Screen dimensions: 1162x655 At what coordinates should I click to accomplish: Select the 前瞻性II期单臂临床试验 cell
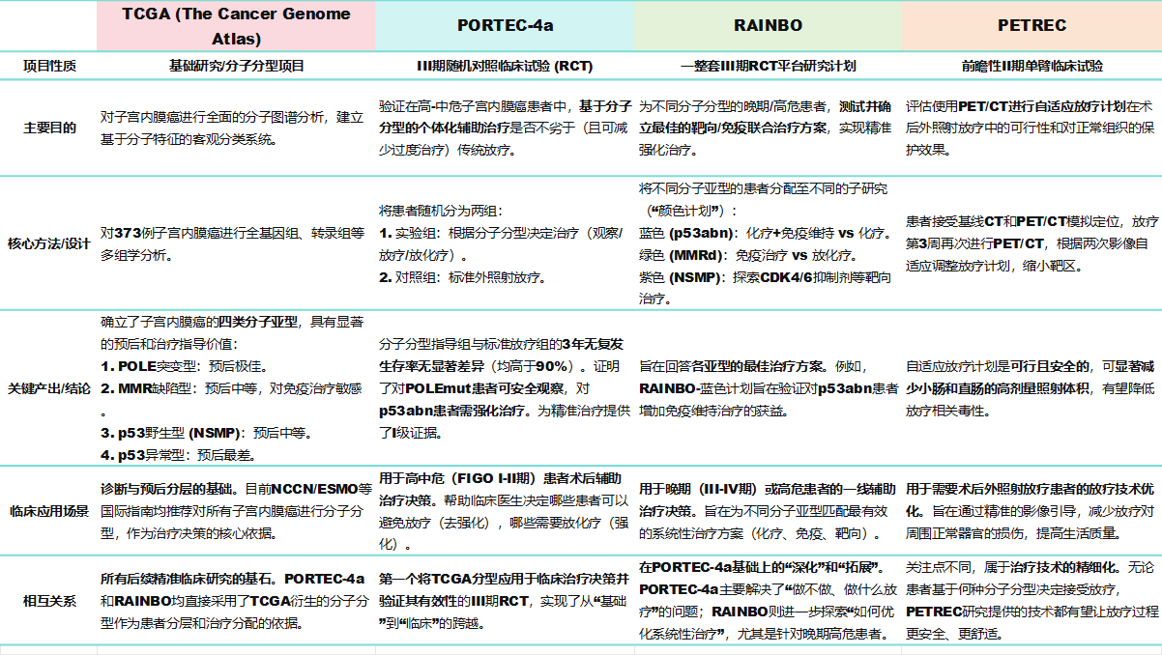coord(1031,66)
